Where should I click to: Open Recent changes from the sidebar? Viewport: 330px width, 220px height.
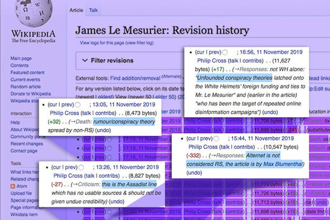click(27, 144)
